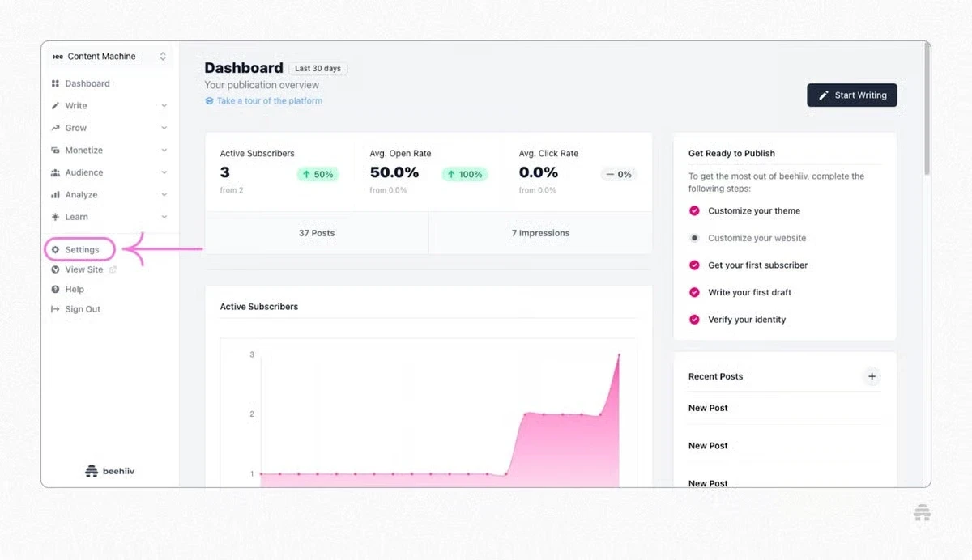Screen dimensions: 972x560
Task: Click the beehiiv logo at sidebar bottom
Action: pyautogui.click(x=109, y=471)
